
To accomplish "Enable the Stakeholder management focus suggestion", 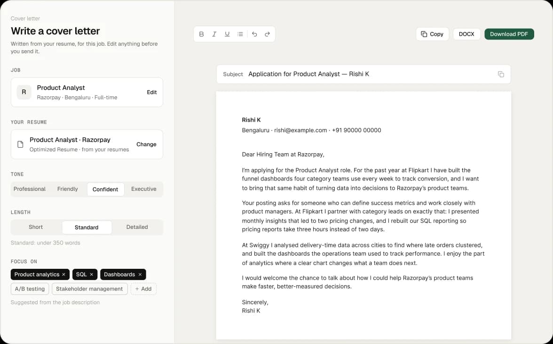I will coord(89,289).
